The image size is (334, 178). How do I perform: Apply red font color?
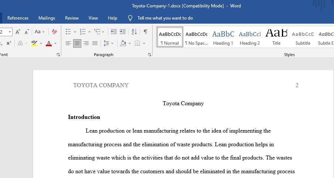[49, 43]
